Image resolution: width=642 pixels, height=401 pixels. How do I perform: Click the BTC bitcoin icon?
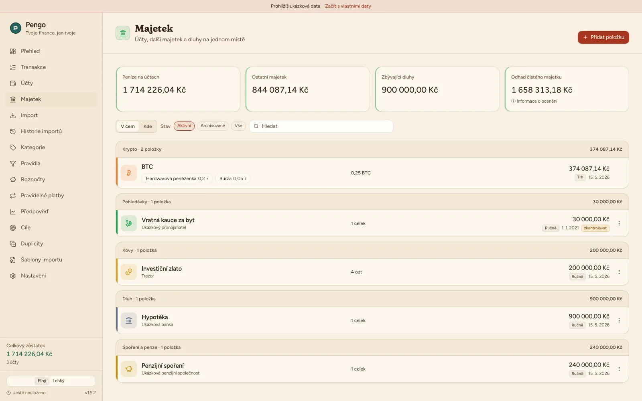[129, 173]
